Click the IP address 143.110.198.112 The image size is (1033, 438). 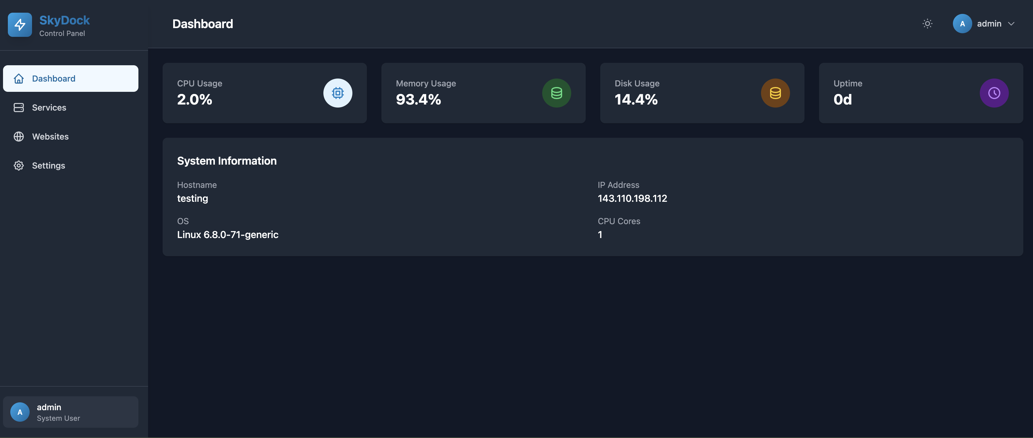coord(632,198)
